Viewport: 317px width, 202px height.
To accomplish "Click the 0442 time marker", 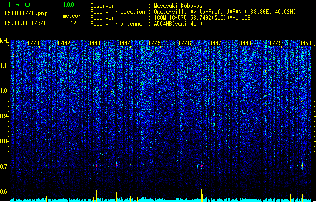I will point(64,43).
